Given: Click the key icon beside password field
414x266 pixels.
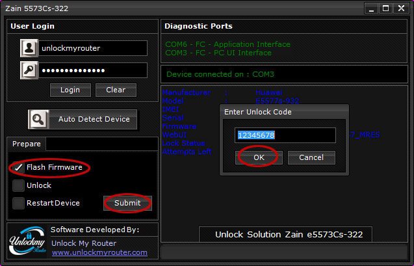Looking at the screenshot, I should pyautogui.click(x=29, y=70).
